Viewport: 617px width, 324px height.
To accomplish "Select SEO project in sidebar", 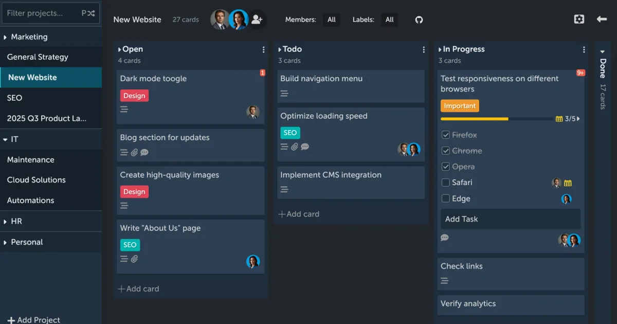I will tap(14, 98).
